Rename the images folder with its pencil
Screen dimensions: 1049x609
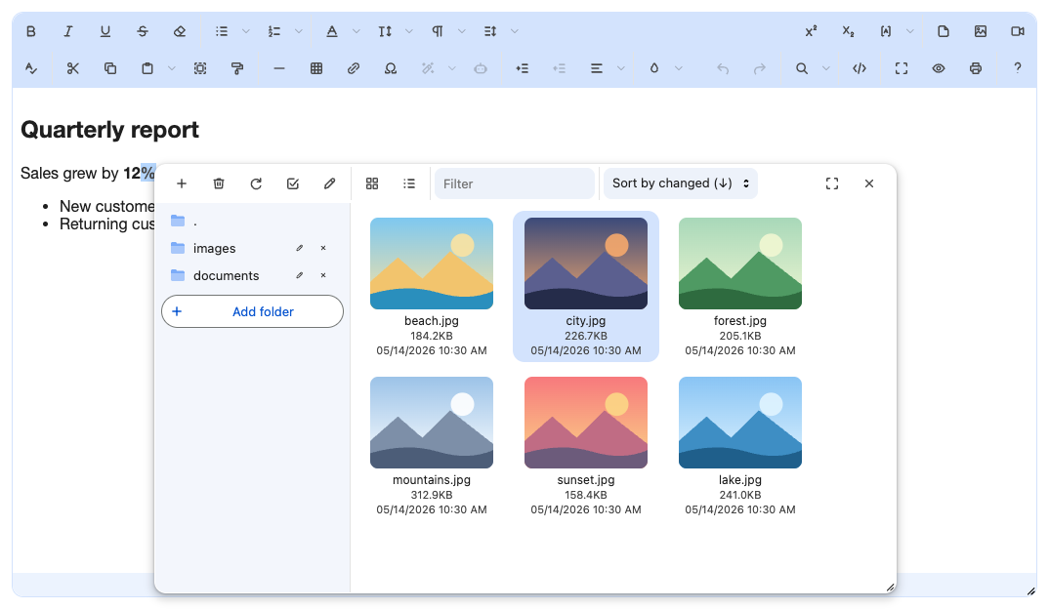pyautogui.click(x=300, y=249)
